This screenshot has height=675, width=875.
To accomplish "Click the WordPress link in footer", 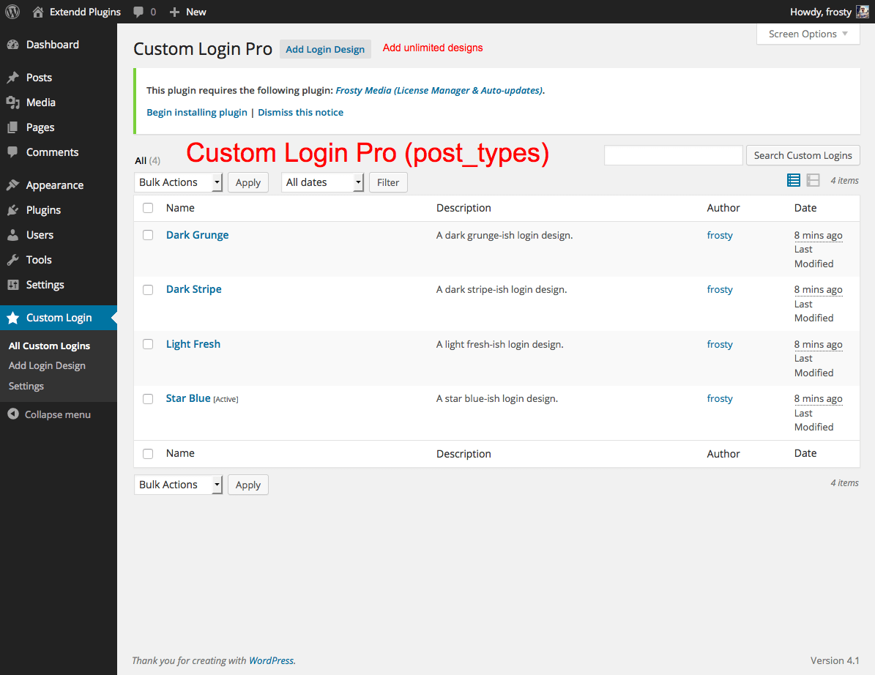I will point(271,660).
